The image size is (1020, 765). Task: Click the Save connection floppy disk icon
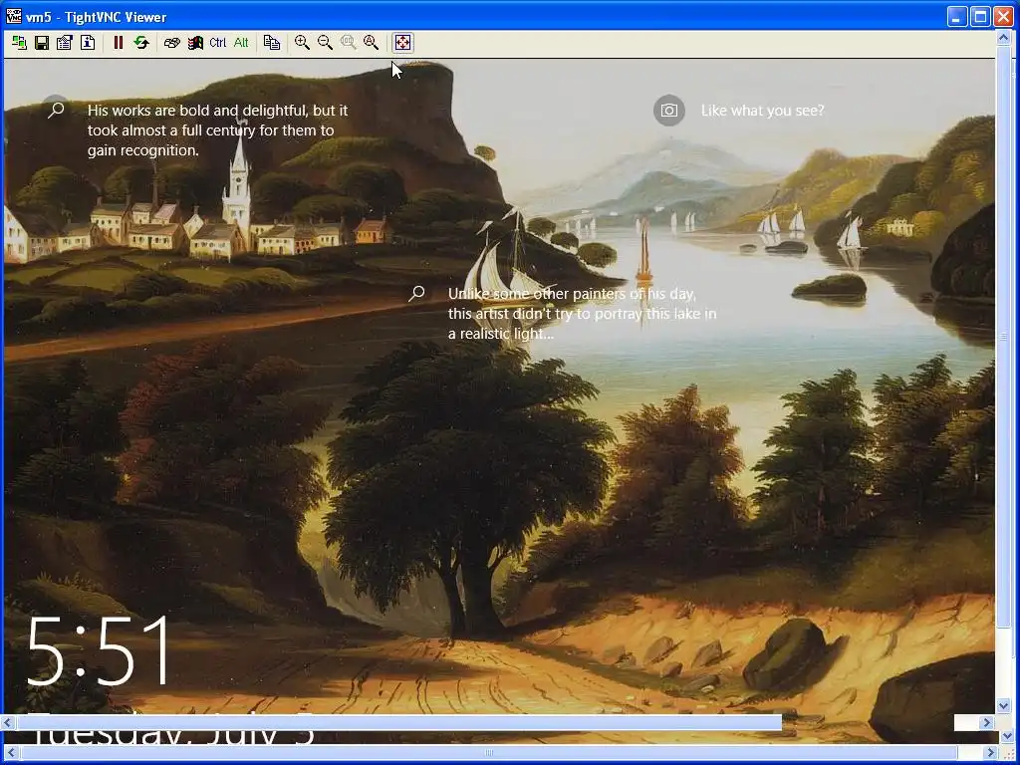pos(42,43)
